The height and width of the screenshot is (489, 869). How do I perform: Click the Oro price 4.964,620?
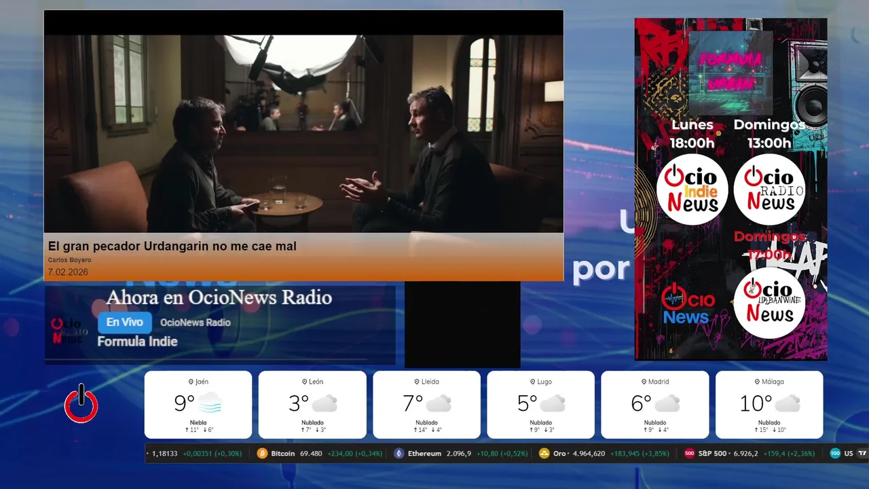point(589,454)
